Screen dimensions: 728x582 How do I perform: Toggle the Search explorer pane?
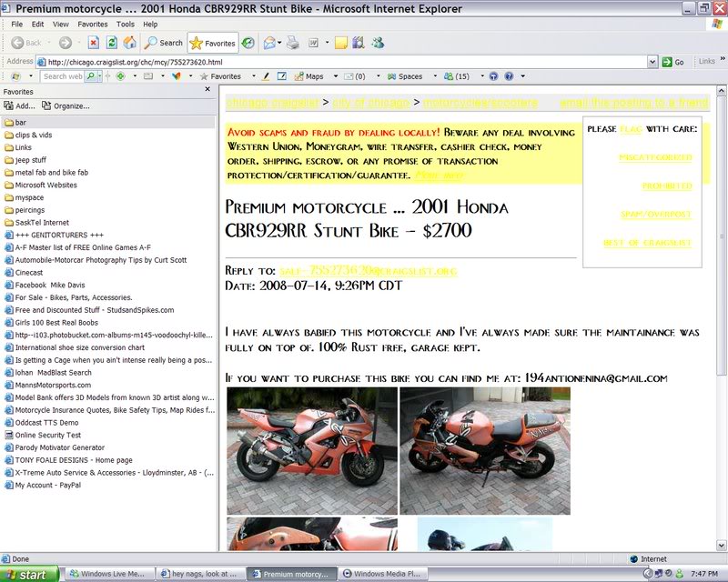coord(164,42)
